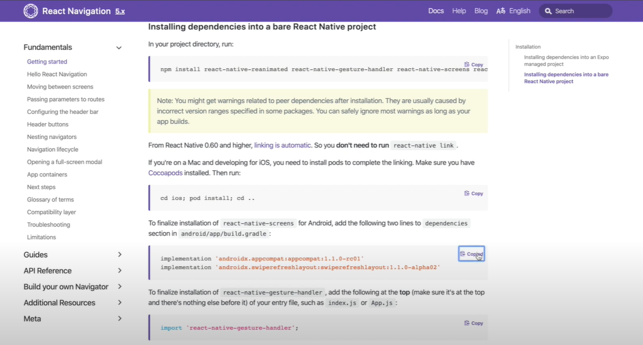Image resolution: width=643 pixels, height=345 pixels.
Task: Copy the react-native-gesture-handler import line
Action: (473, 322)
